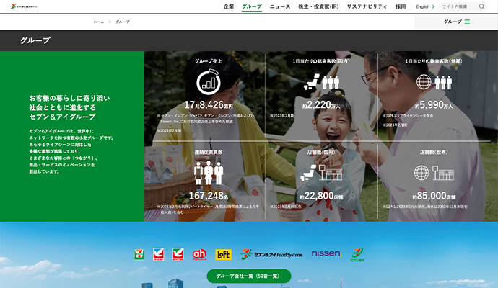Image resolution: width=498 pixels, height=288 pixels.
Task: Click the search magnifier icon
Action: coord(481,6)
